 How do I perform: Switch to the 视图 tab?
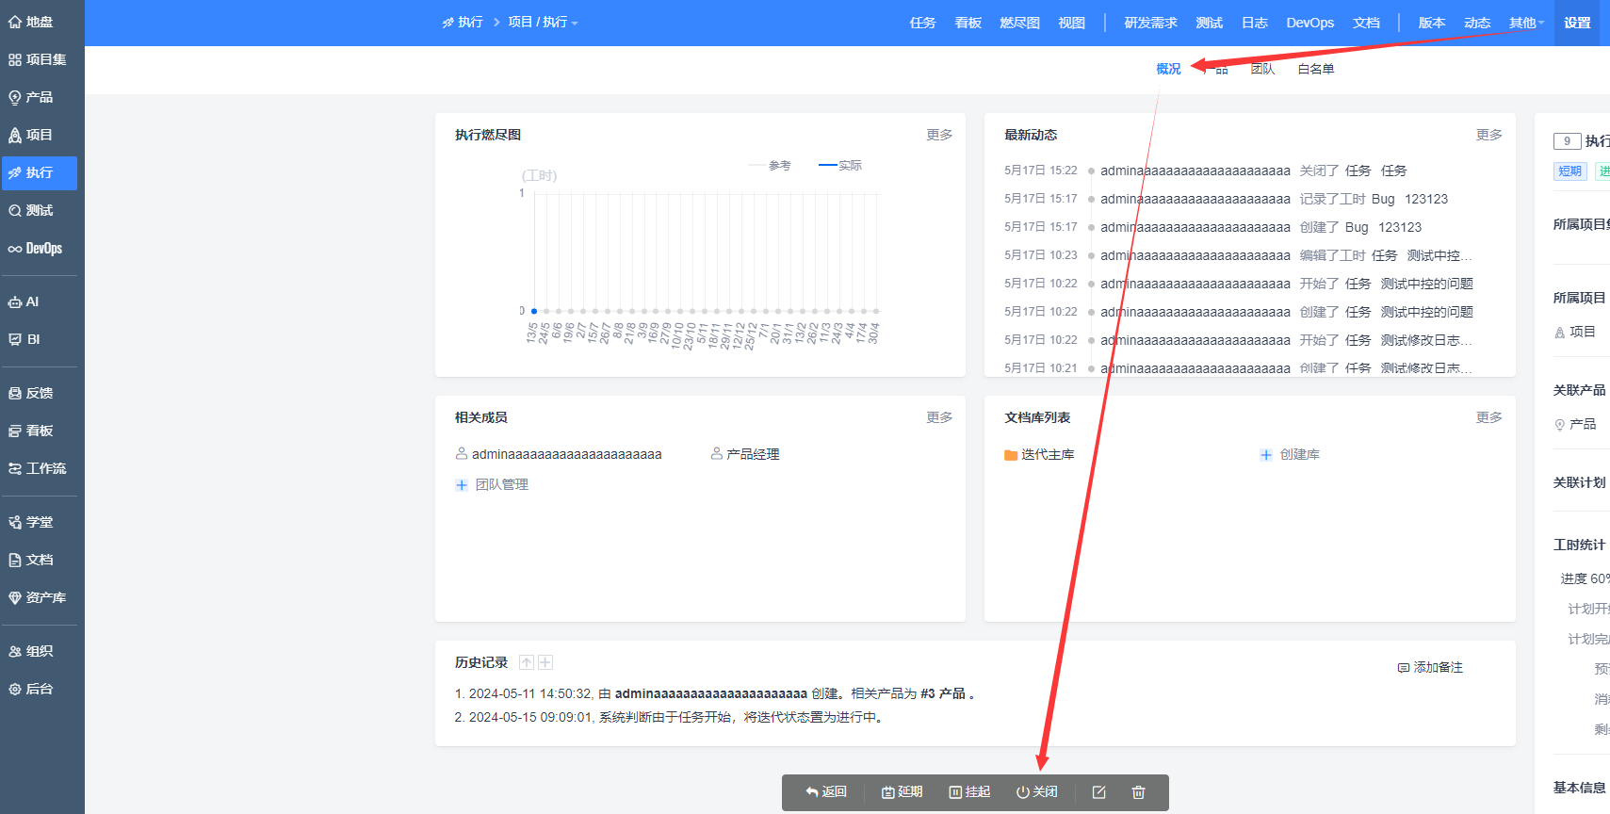click(x=1071, y=23)
